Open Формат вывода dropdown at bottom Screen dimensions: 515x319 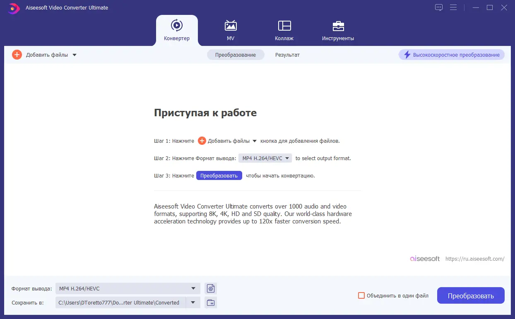(x=193, y=288)
